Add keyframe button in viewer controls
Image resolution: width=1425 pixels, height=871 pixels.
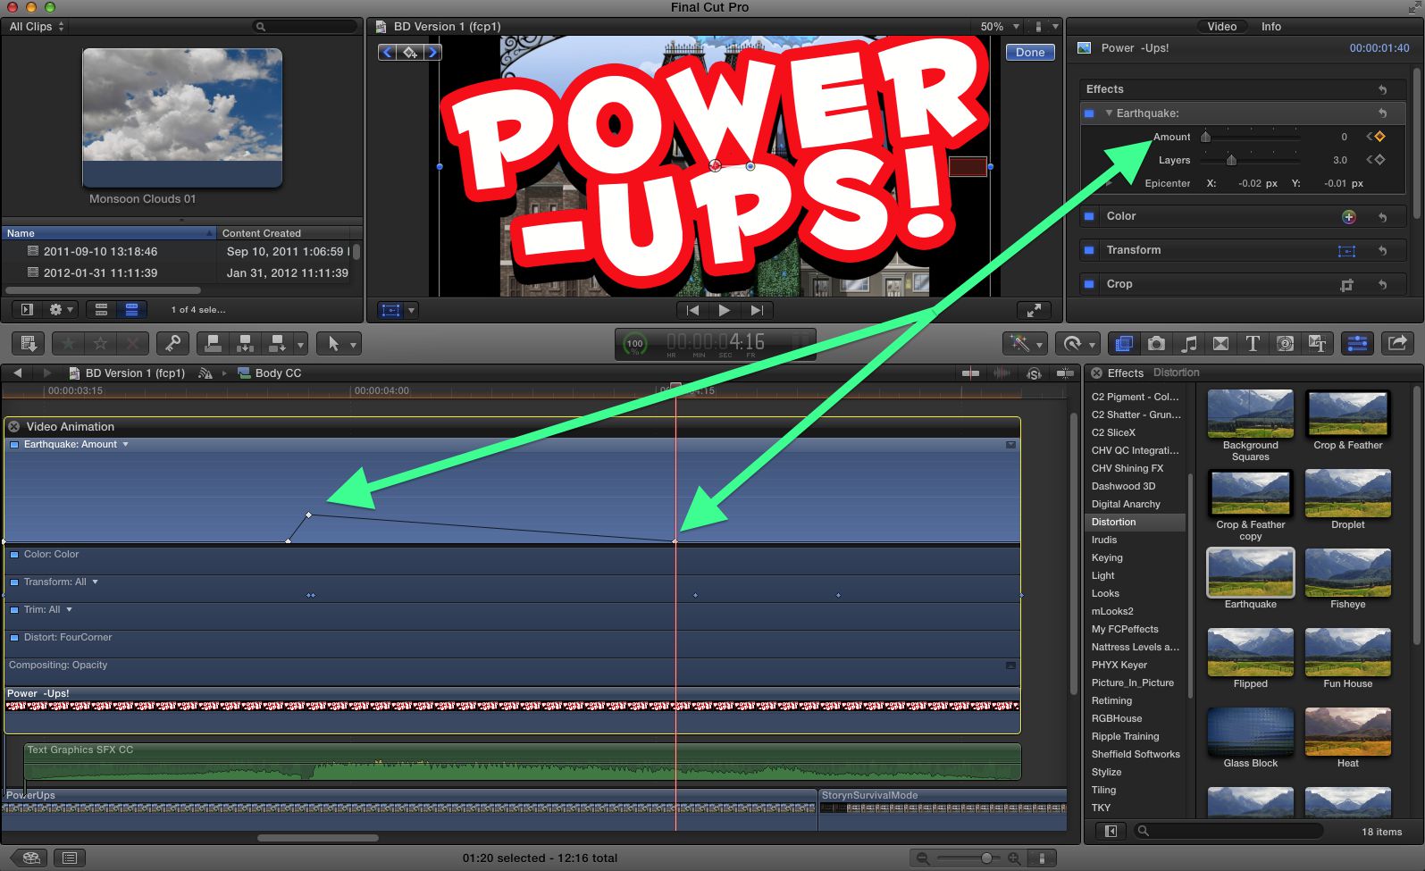point(409,53)
